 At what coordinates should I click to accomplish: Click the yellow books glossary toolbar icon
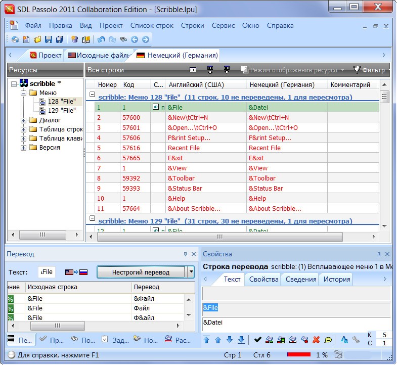(x=86, y=39)
